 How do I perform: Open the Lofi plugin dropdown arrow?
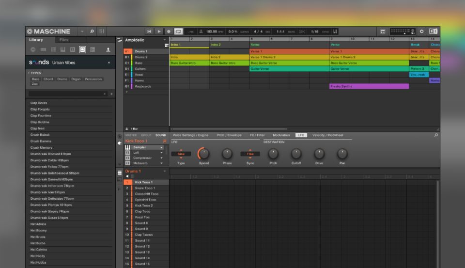point(162,153)
